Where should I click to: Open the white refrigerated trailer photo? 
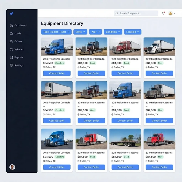coord(57,90)
